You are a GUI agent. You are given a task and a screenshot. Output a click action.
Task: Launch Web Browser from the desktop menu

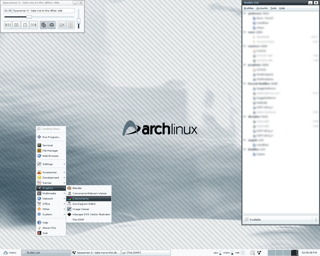tap(51, 156)
